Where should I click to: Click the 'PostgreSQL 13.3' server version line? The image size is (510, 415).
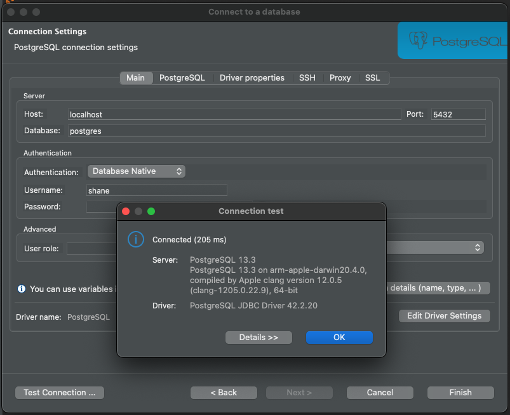pos(223,260)
